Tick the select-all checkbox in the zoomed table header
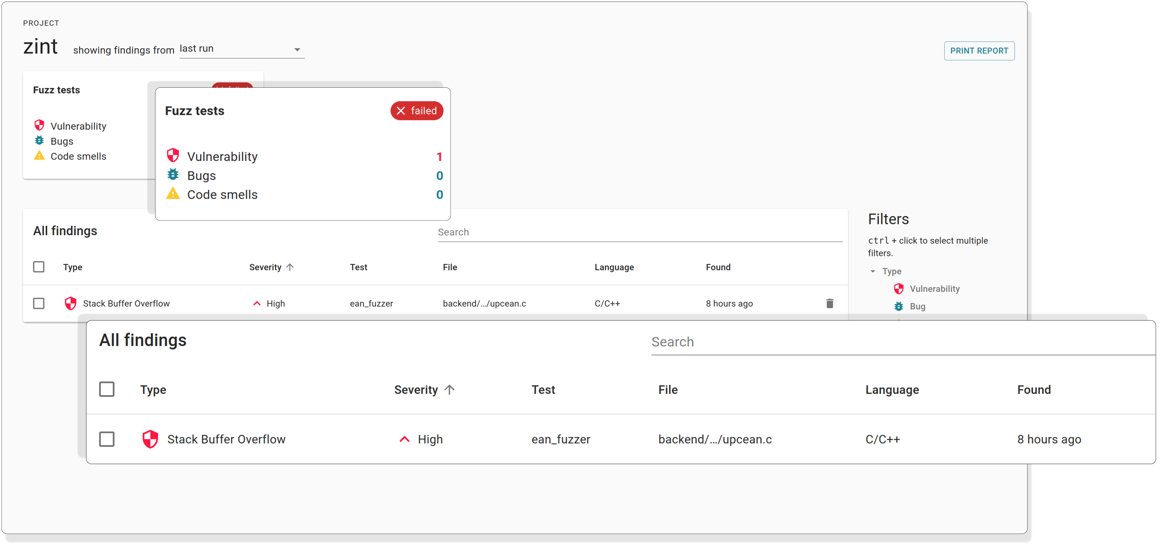Viewport: 1160px width, 544px height. [x=107, y=389]
